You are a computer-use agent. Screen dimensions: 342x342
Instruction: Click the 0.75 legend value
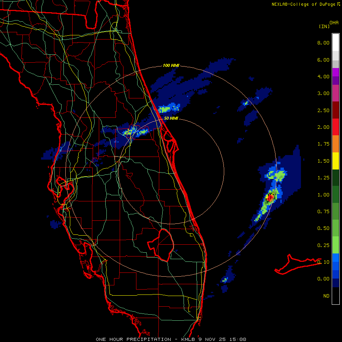coord(323,212)
